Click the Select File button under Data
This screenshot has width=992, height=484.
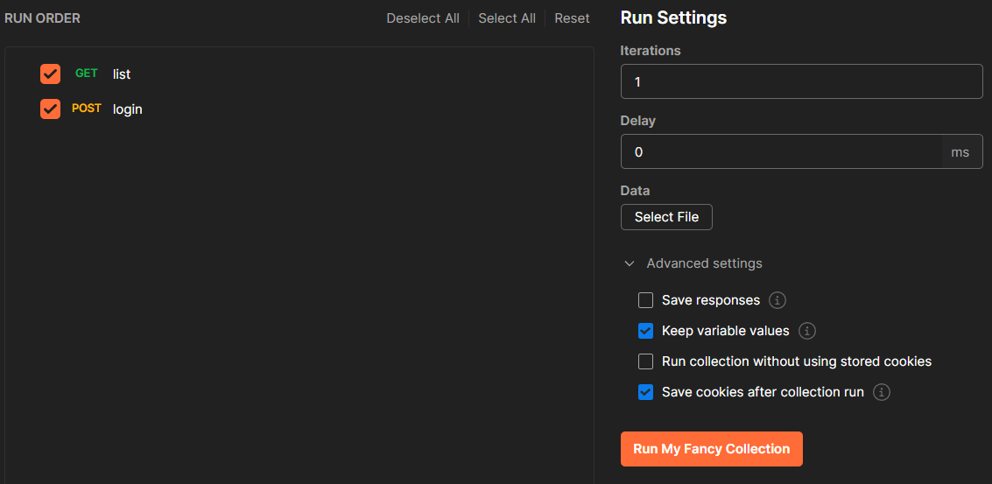(666, 217)
